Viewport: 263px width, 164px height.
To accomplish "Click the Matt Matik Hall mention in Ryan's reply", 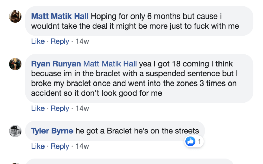I will pos(110,64).
